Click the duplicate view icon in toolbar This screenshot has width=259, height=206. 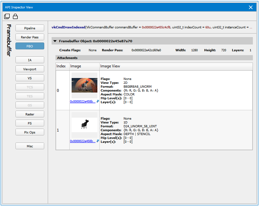(7, 16)
